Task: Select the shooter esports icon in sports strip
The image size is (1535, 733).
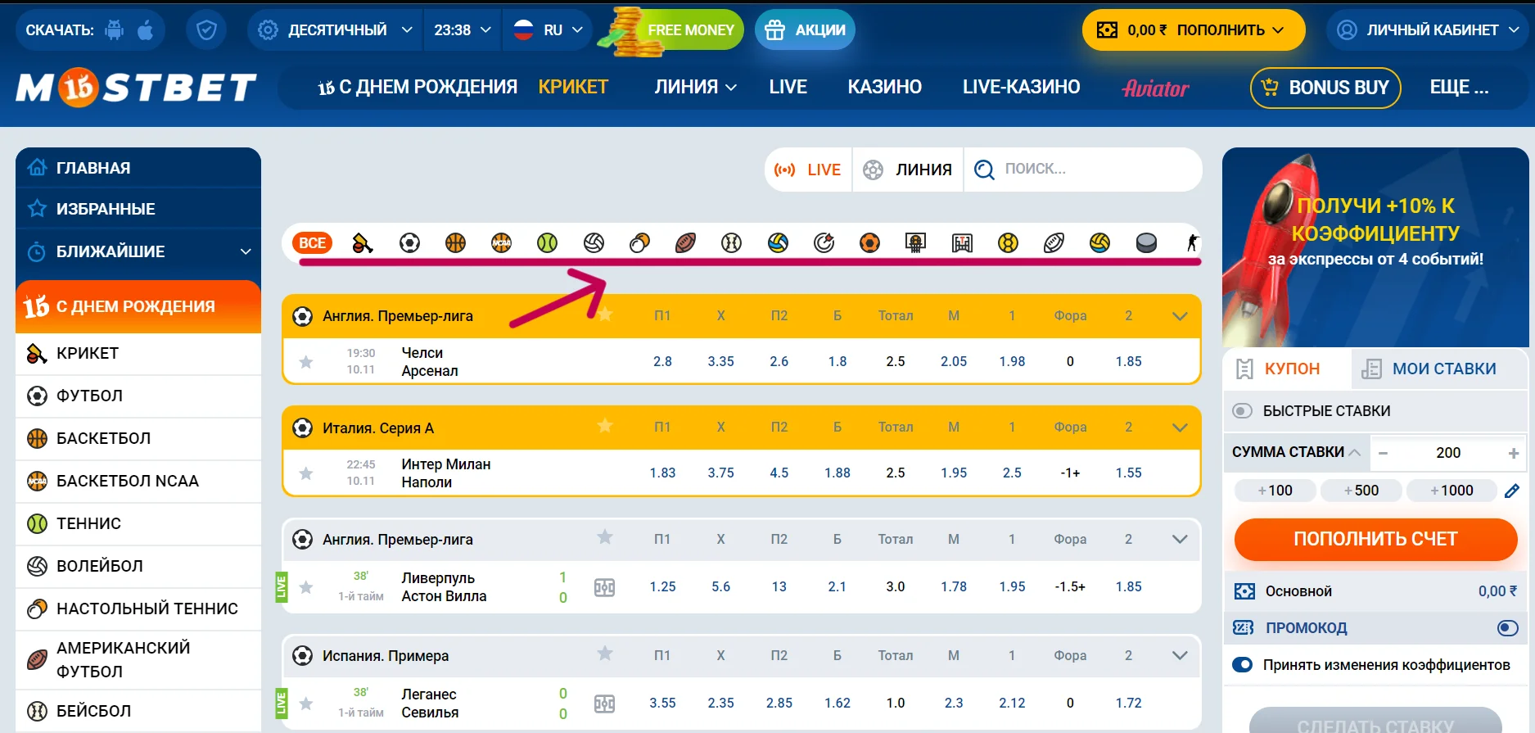Action: point(1192,243)
